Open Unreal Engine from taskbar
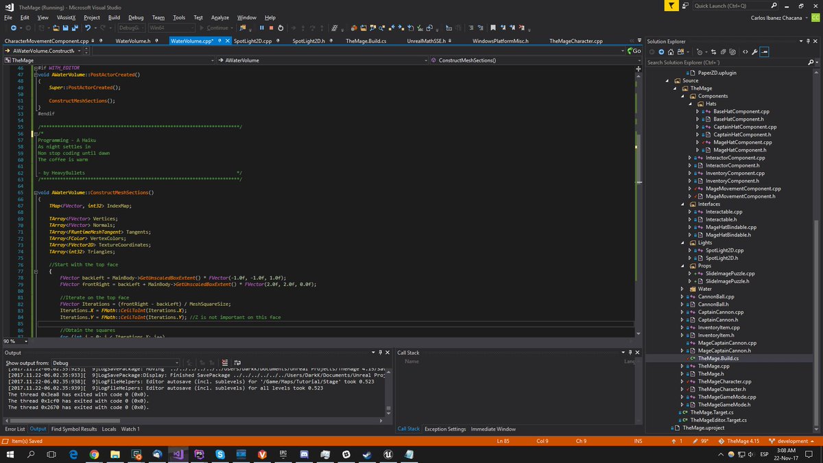 [388, 455]
